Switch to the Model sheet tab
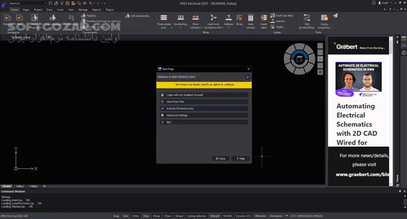 (x=6, y=186)
